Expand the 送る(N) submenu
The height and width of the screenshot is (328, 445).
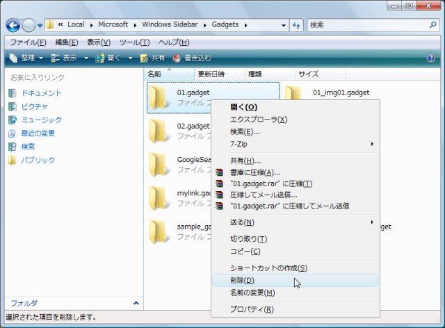(295, 222)
